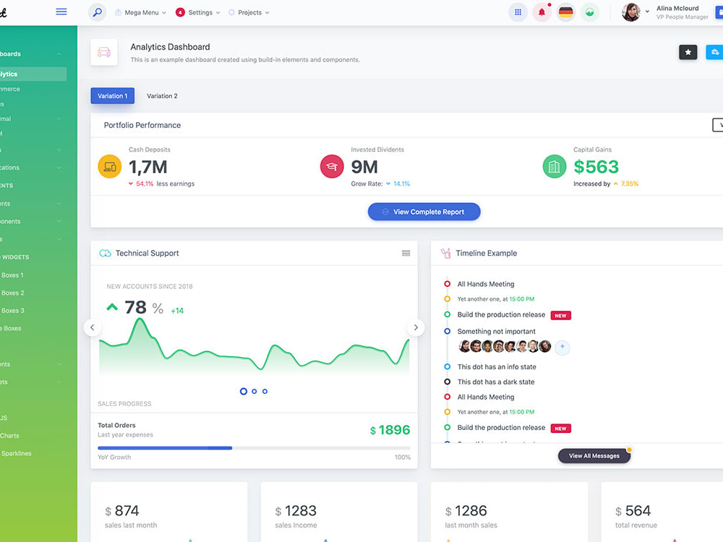Click '7.35%' increased by value
The height and width of the screenshot is (542, 723).
click(x=630, y=184)
